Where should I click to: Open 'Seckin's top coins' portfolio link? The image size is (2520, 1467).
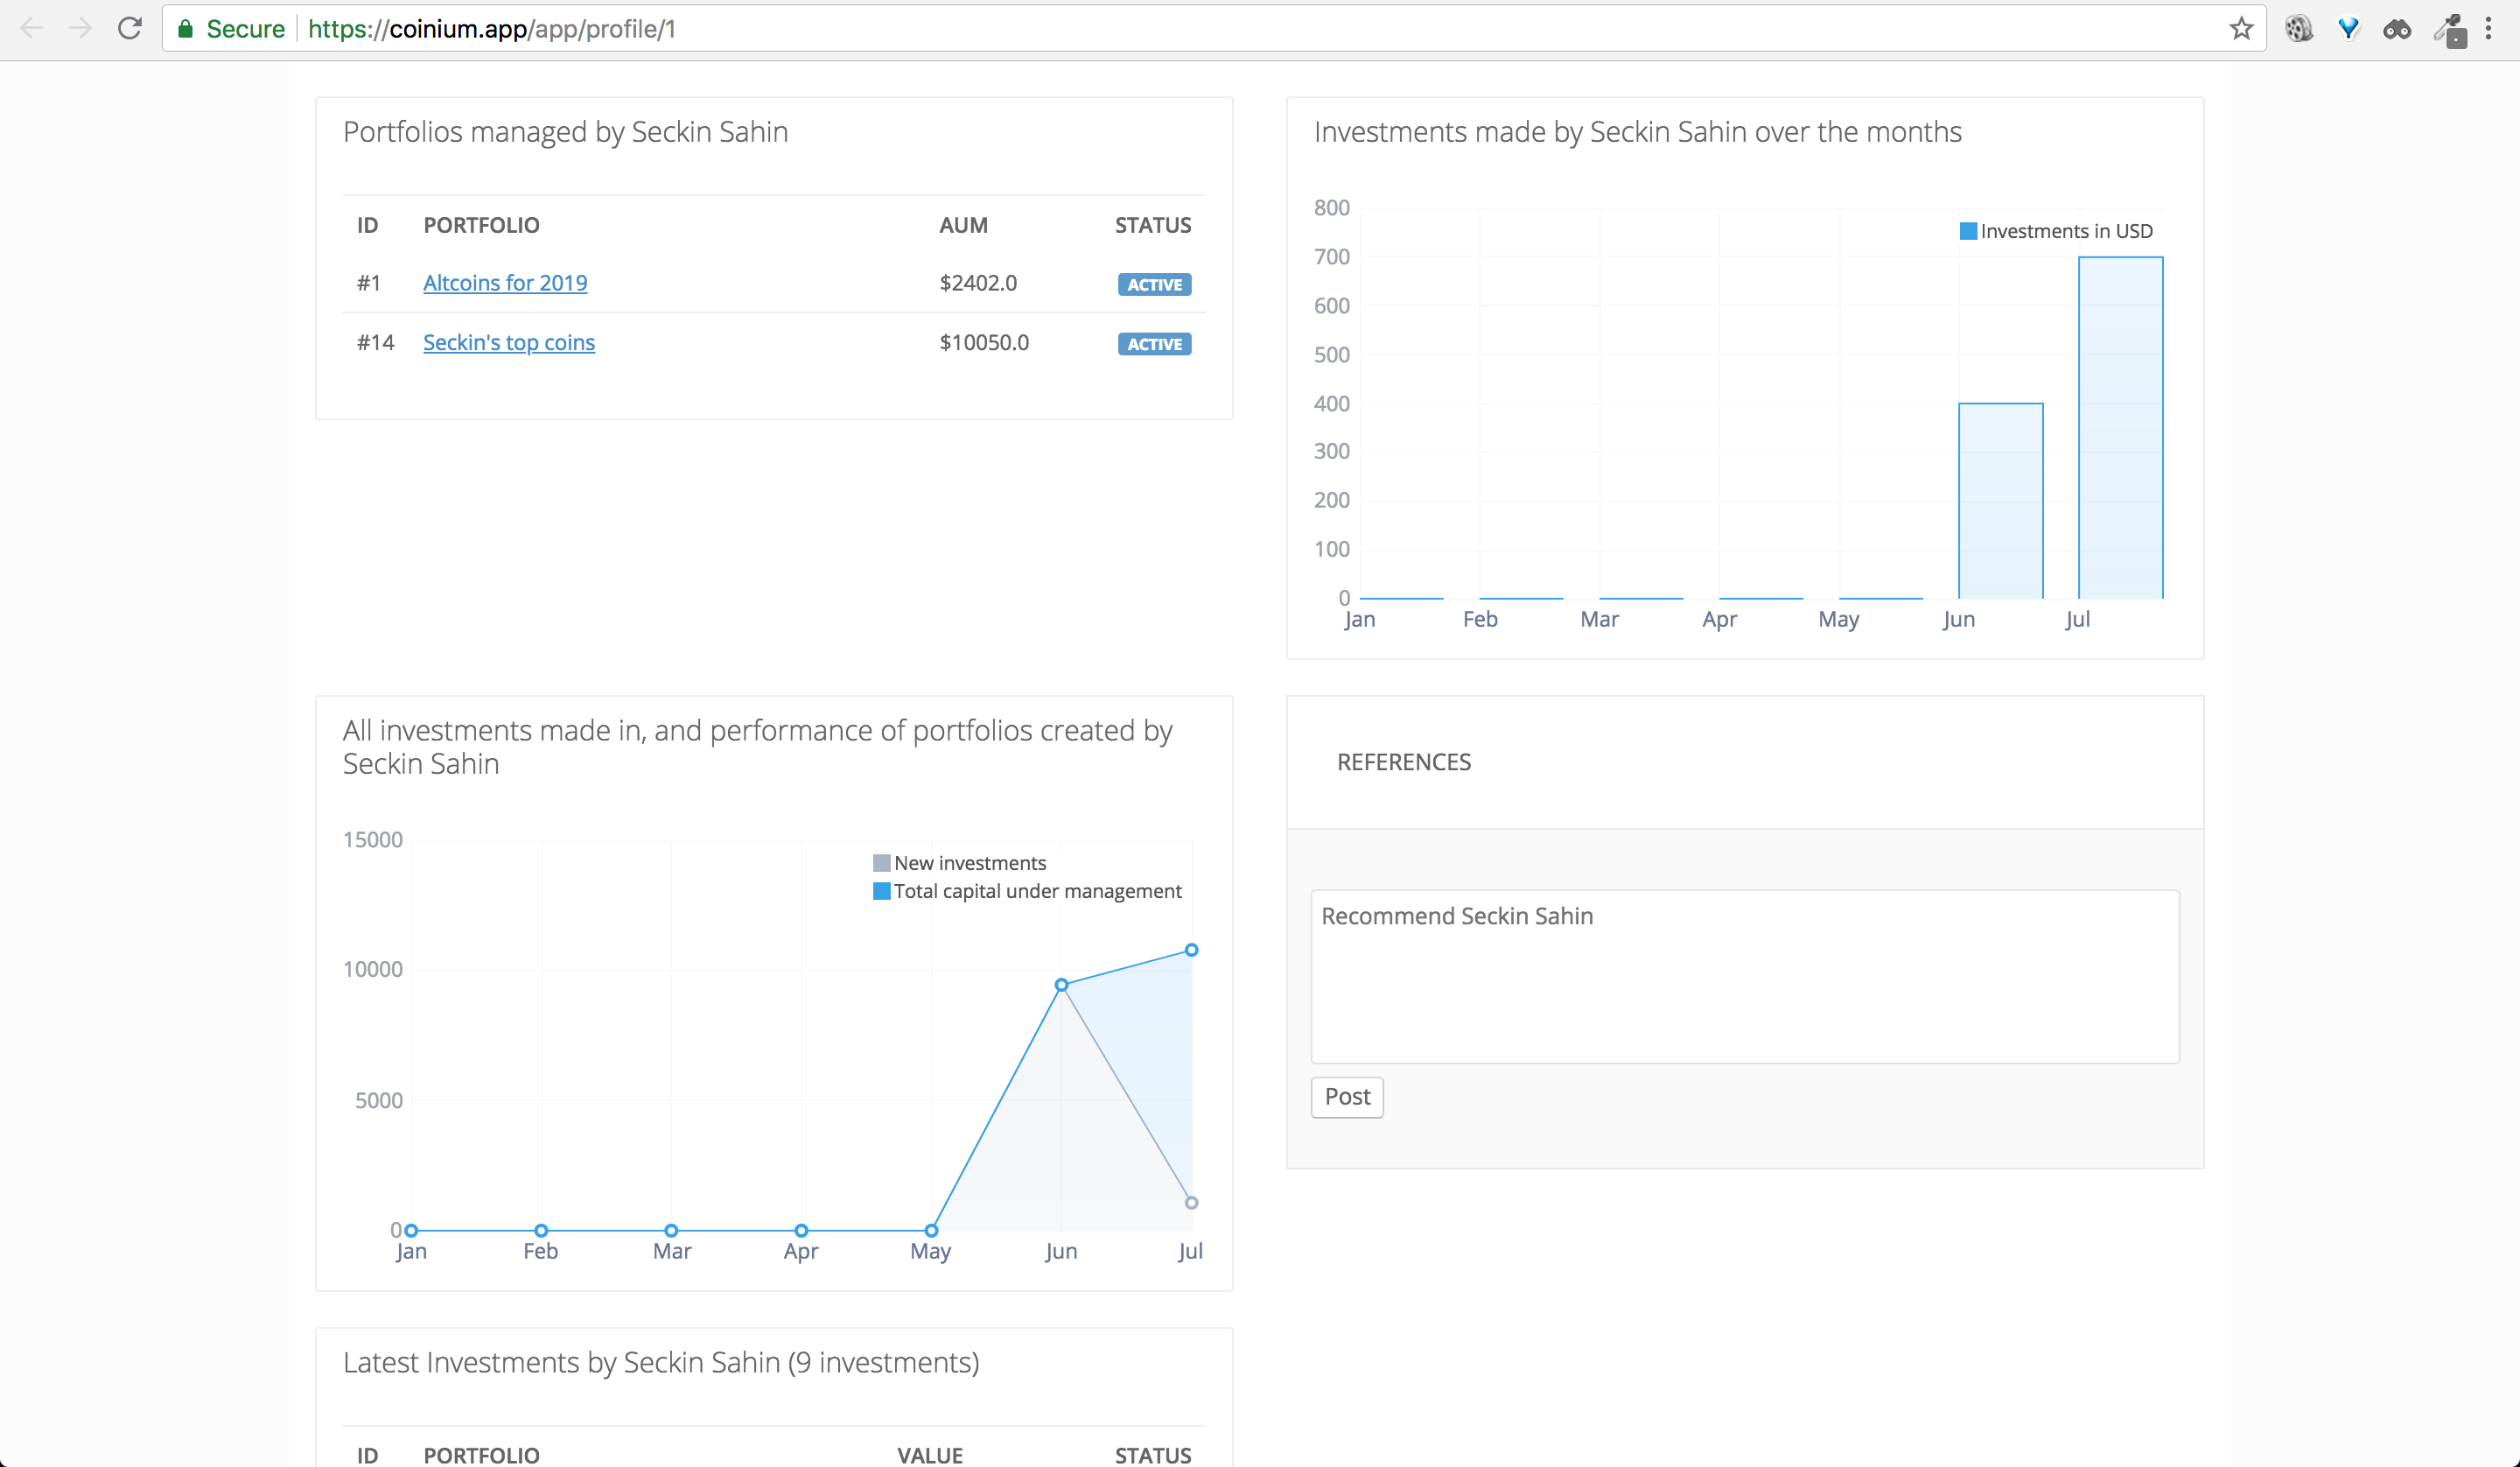click(508, 342)
